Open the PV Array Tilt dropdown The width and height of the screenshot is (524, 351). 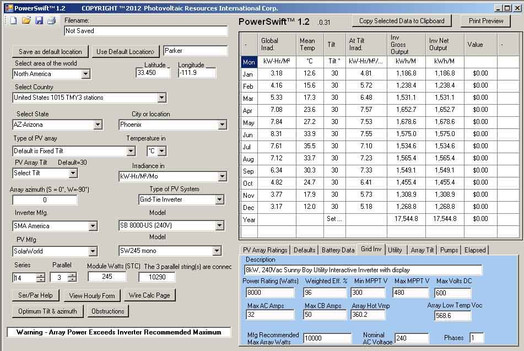point(73,173)
